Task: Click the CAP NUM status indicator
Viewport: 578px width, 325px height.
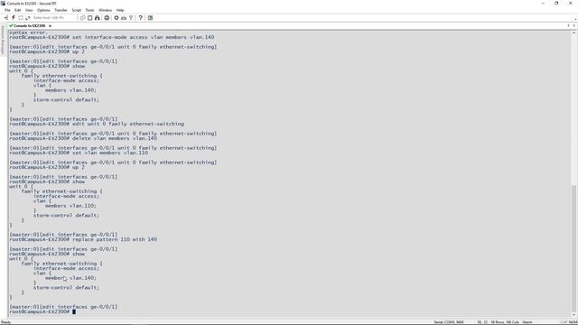Action: pos(569,322)
